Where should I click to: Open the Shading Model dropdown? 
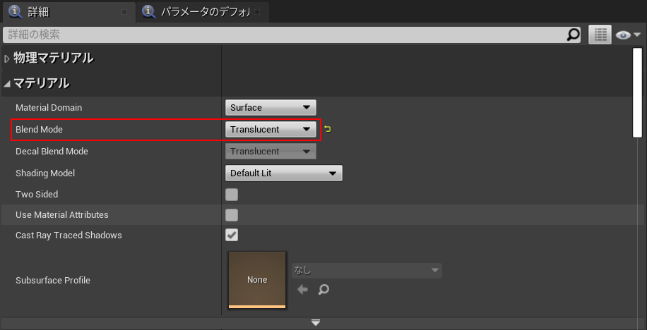coord(284,173)
